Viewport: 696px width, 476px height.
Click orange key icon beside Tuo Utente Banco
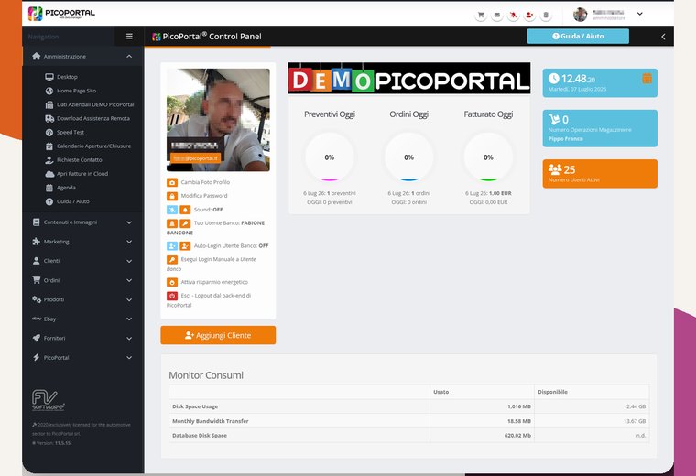click(x=185, y=223)
